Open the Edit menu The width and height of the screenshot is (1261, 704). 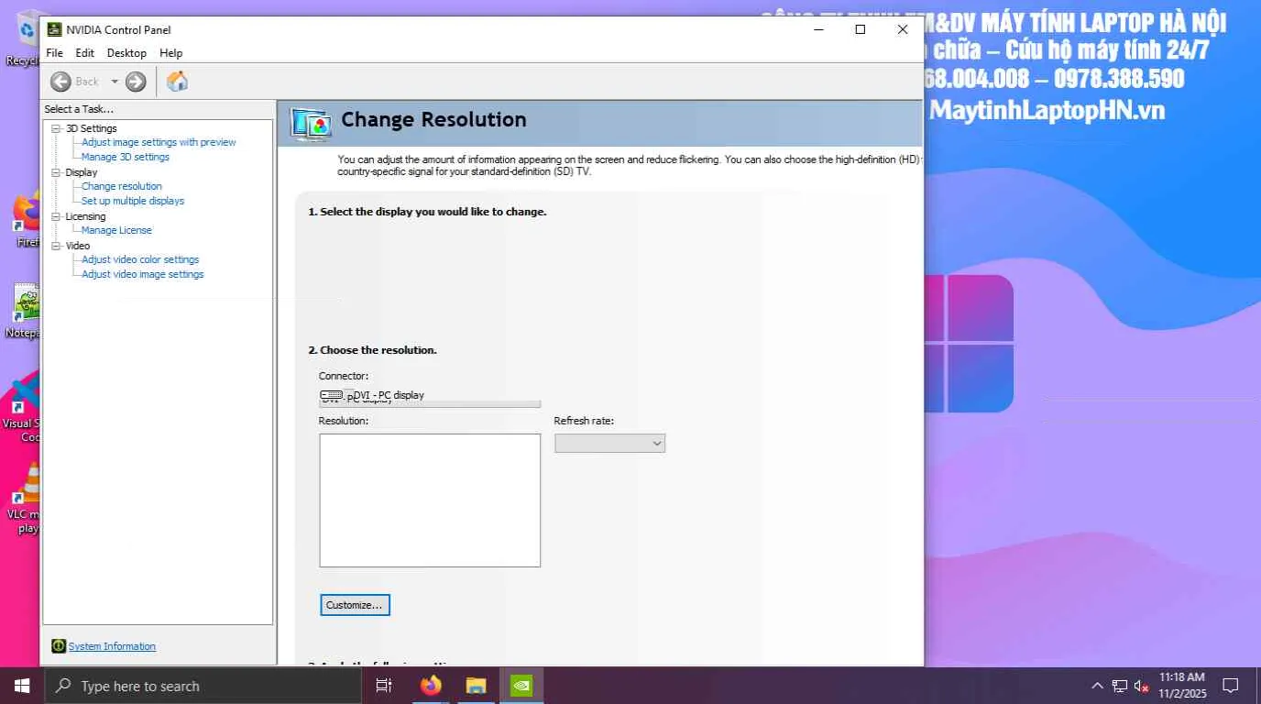84,53
